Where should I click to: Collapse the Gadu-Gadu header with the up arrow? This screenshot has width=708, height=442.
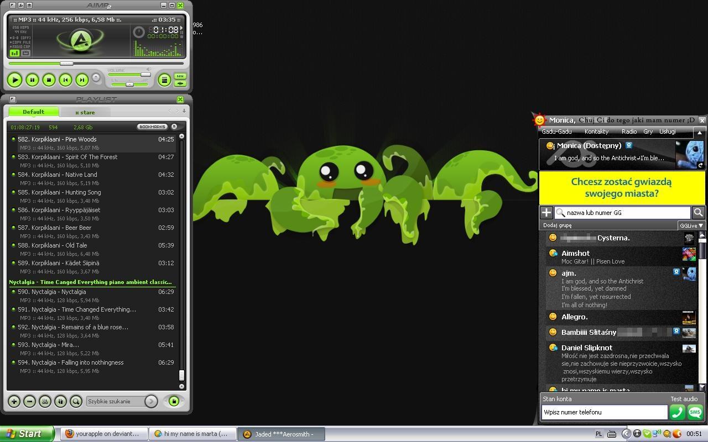(699, 133)
